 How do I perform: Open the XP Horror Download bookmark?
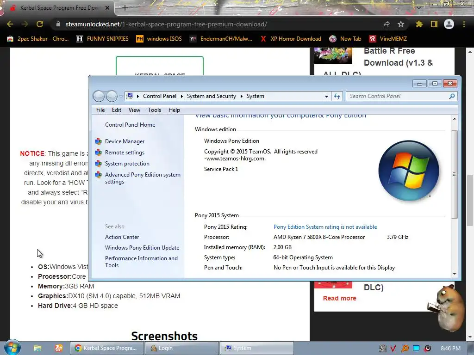pyautogui.click(x=291, y=39)
